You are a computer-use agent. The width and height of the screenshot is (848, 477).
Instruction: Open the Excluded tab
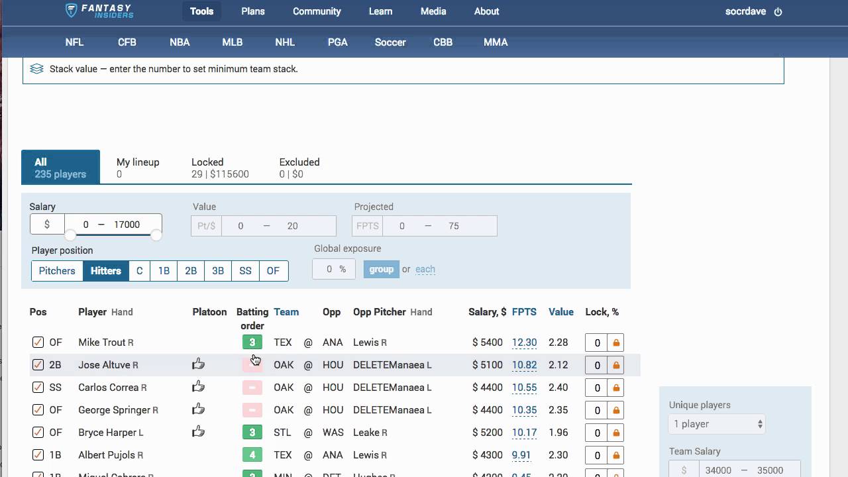[299, 168]
